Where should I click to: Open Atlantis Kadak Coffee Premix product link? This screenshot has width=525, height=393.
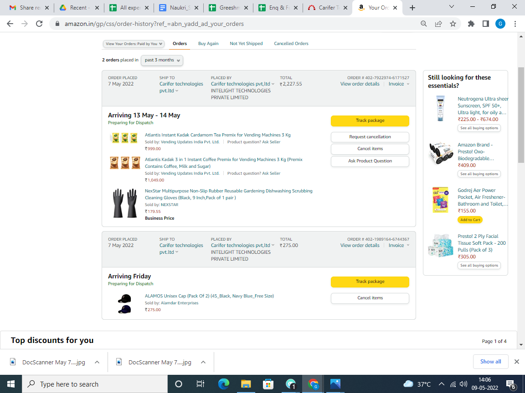tap(224, 163)
